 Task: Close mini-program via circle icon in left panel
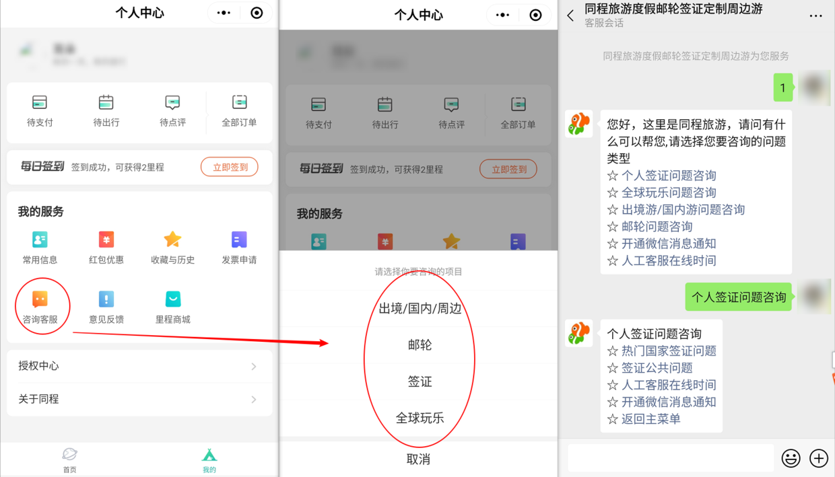(257, 13)
